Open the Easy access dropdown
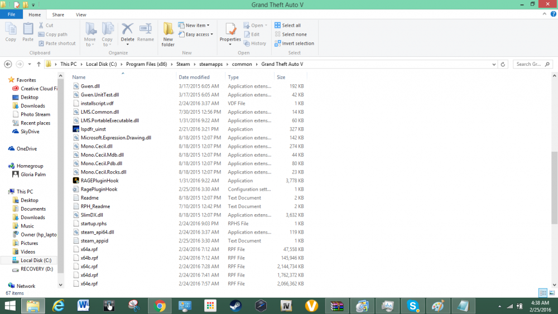The height and width of the screenshot is (314, 558). [196, 35]
